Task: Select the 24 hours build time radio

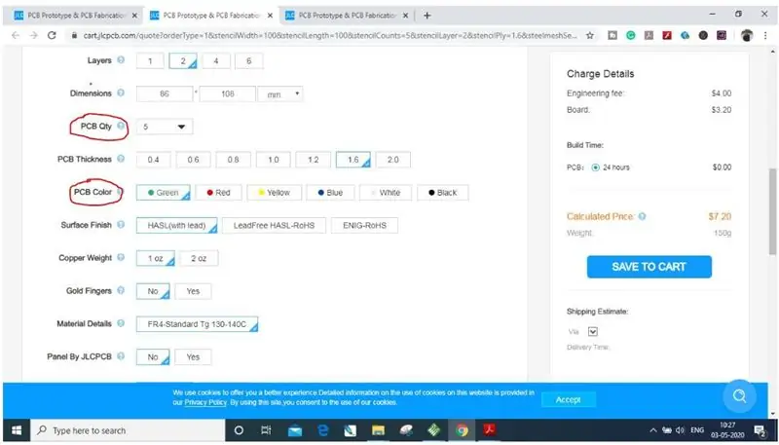Action: click(x=596, y=167)
